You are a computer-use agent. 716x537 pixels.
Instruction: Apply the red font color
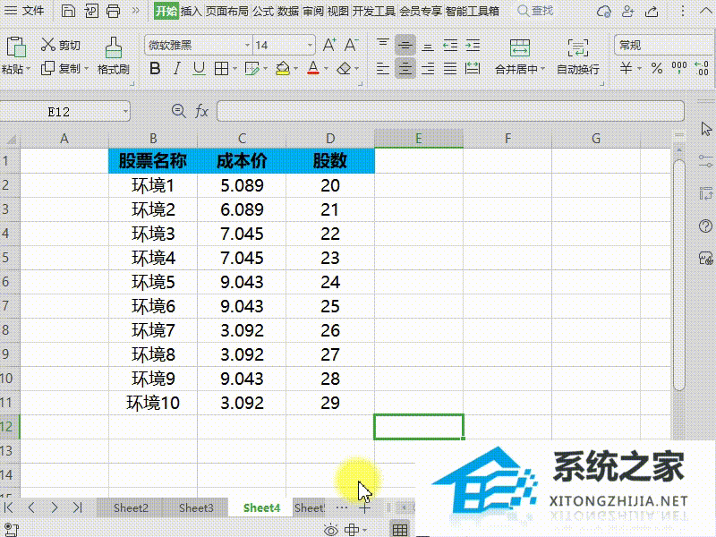point(313,69)
